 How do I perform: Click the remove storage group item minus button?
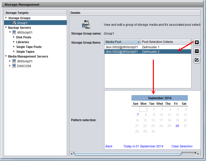pos(197,51)
